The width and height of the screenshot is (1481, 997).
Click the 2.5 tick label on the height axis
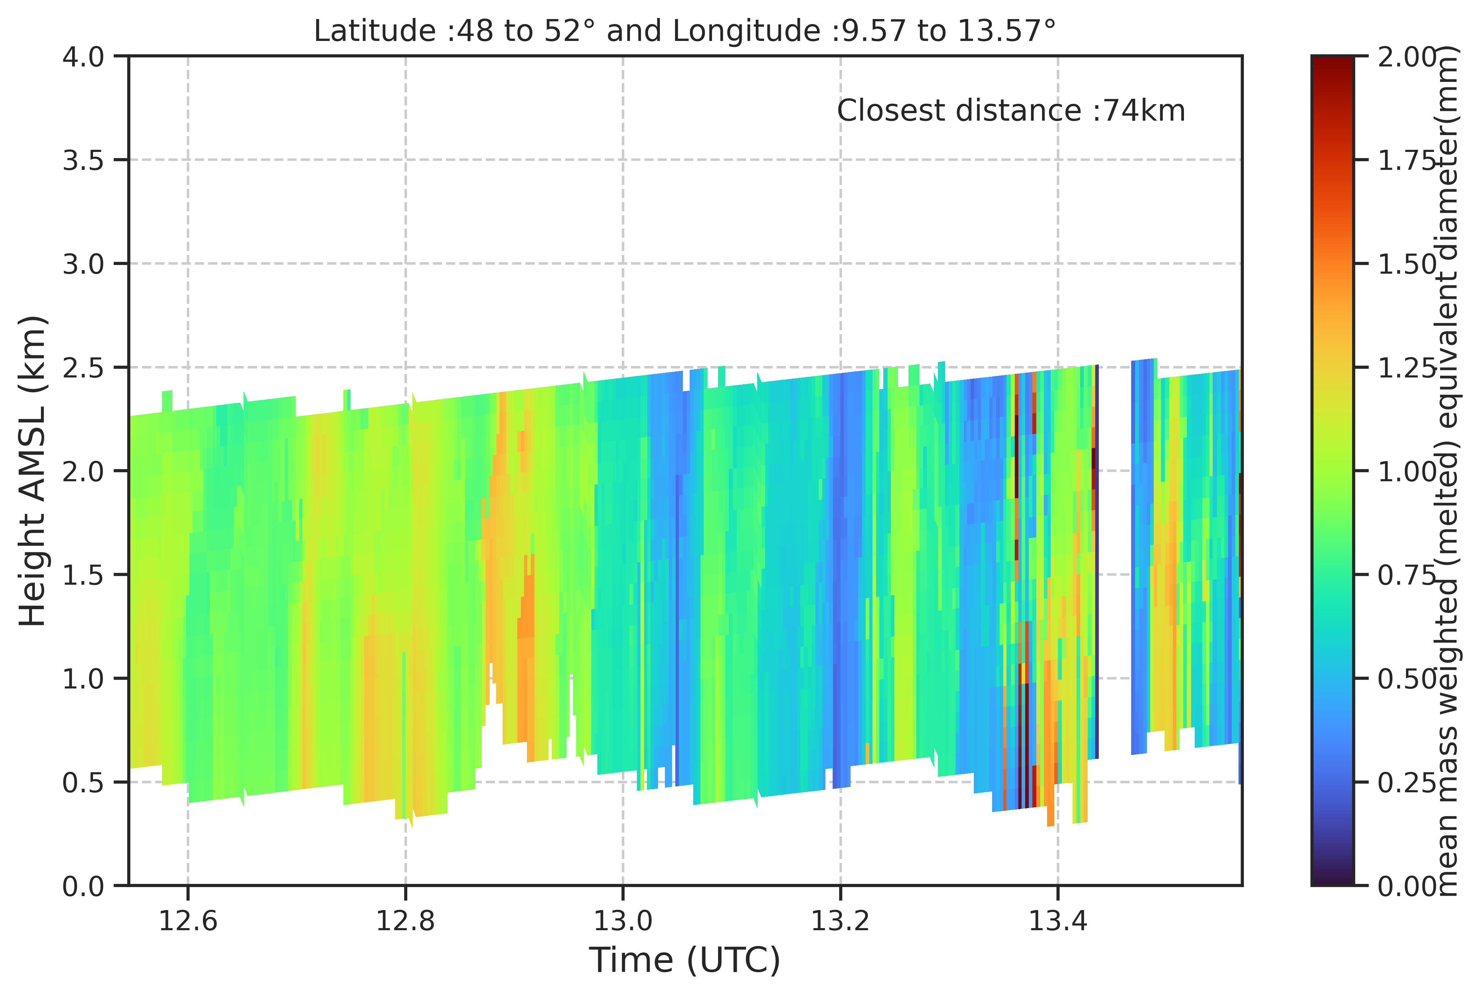[x=83, y=367]
